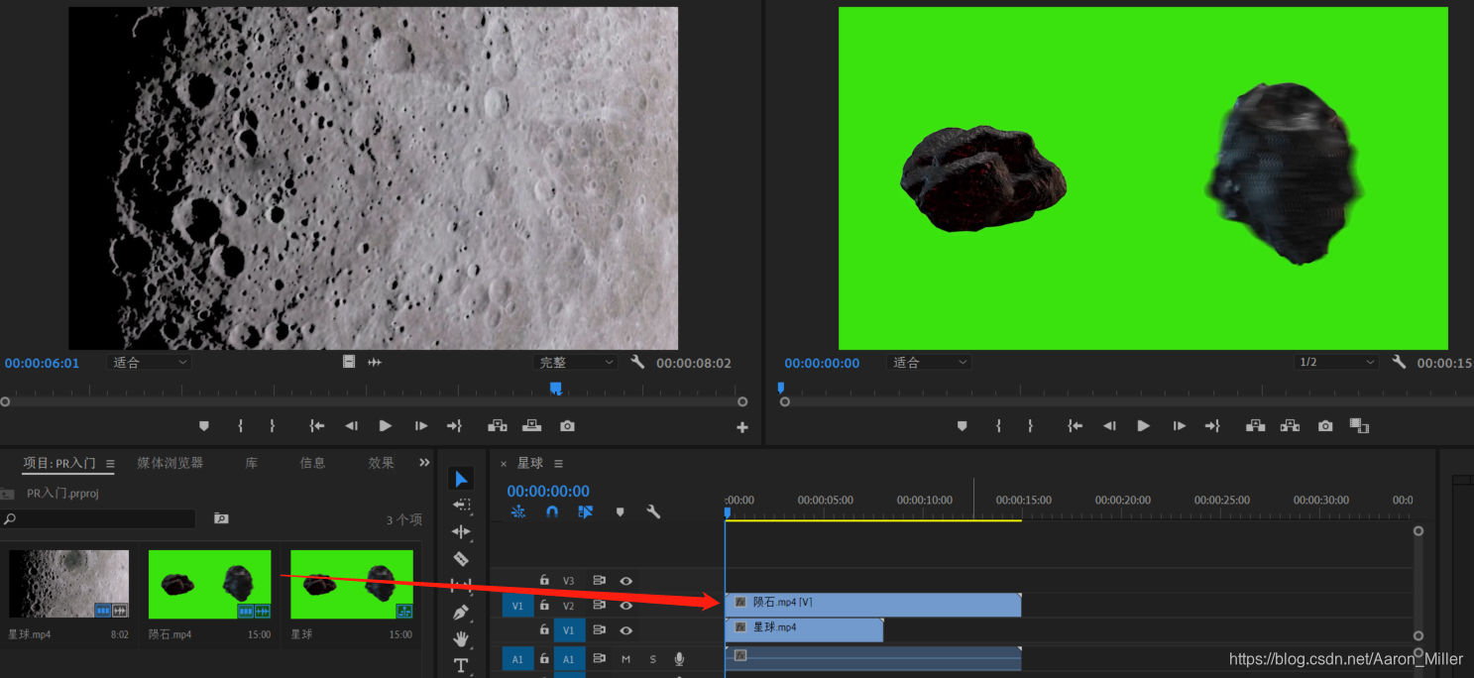Play the clip in the Program monitor

point(1143,426)
